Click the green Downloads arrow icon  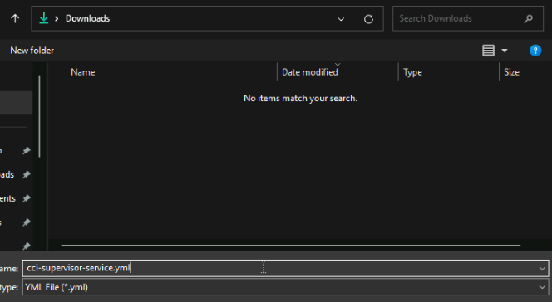(x=44, y=18)
